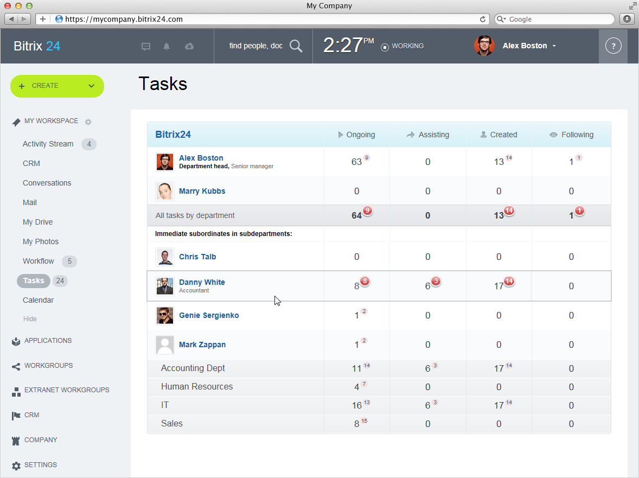Click the green CREATE button
This screenshot has width=639, height=478.
(57, 86)
